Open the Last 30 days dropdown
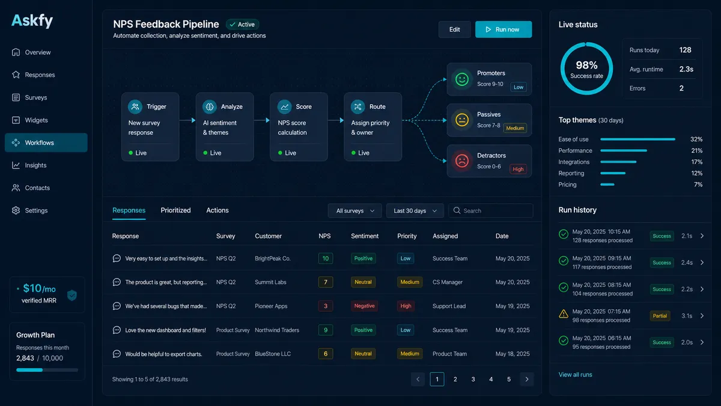This screenshot has height=406, width=721. point(415,211)
